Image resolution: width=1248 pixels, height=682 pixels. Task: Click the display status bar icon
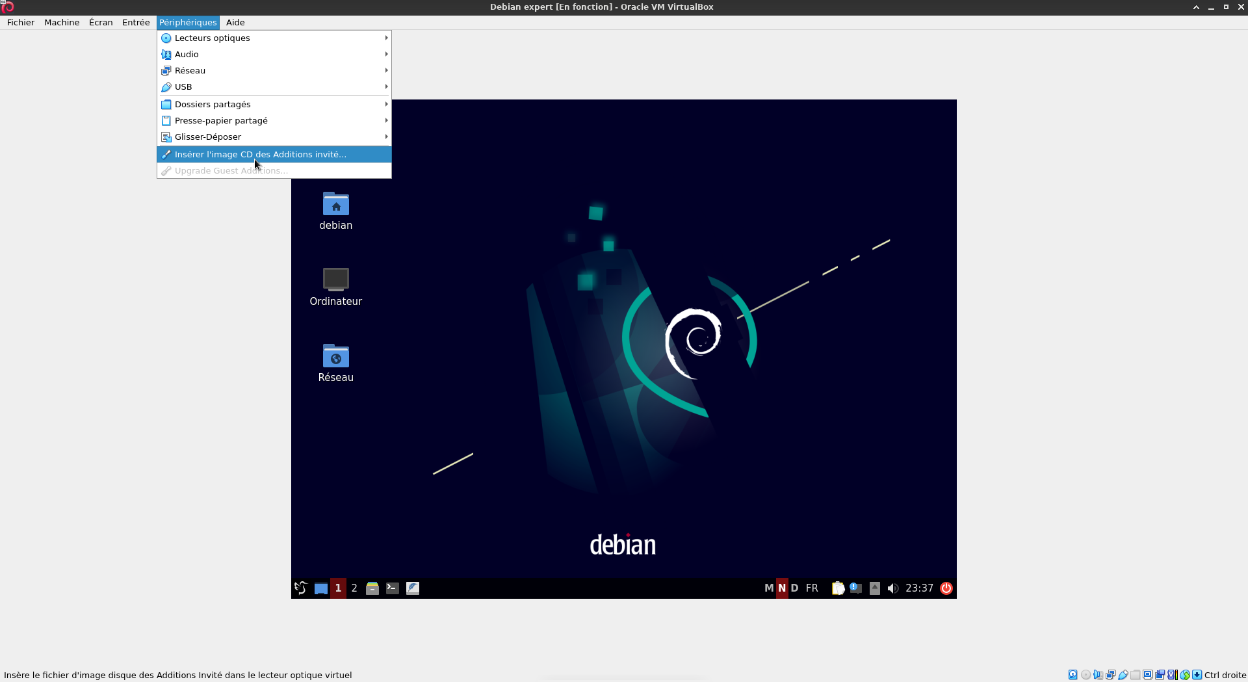click(x=1148, y=675)
